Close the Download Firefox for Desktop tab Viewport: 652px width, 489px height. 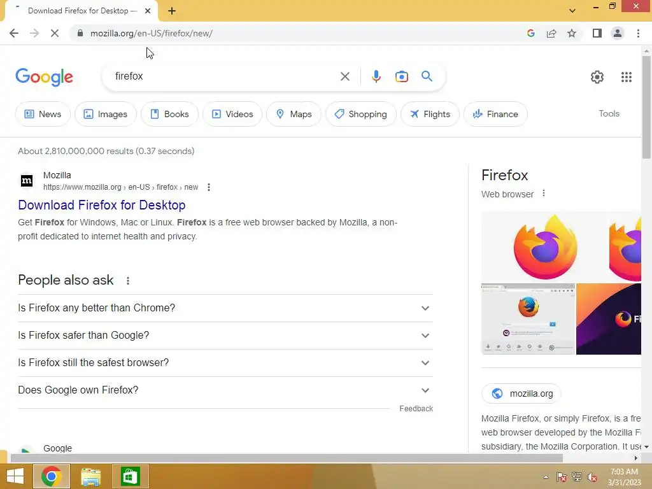click(148, 11)
